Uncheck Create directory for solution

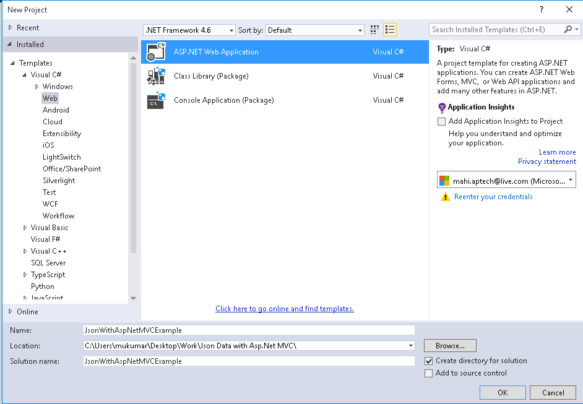(x=429, y=361)
